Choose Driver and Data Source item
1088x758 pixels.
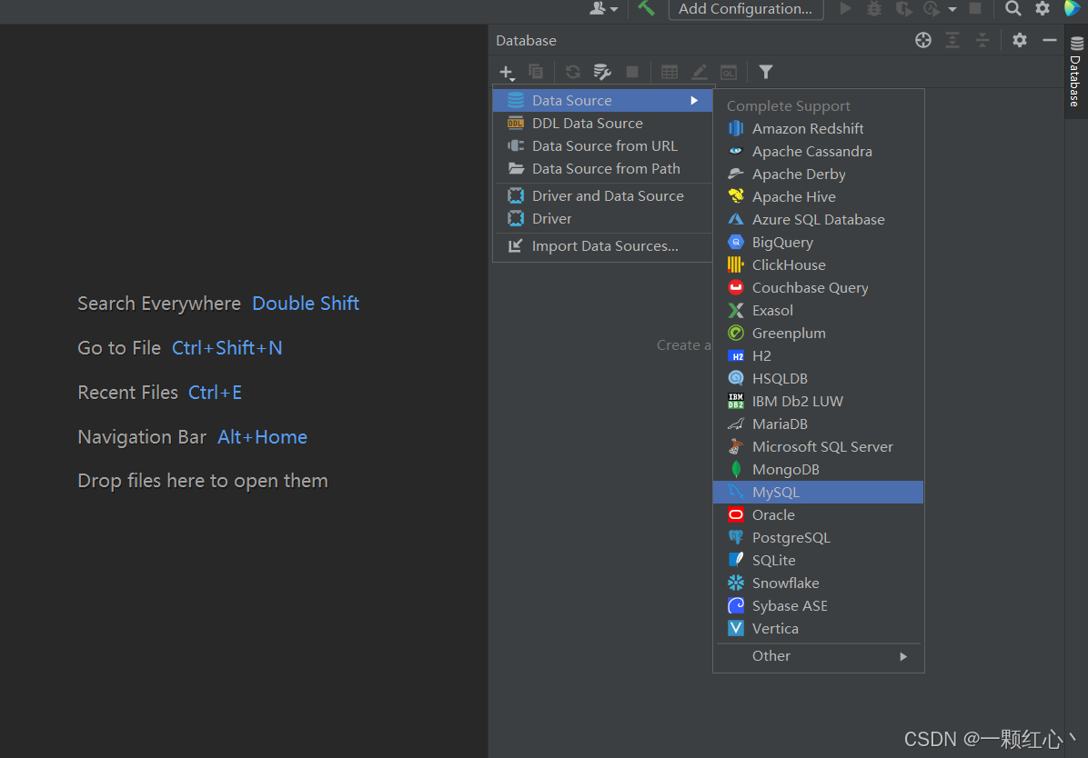[x=602, y=196]
